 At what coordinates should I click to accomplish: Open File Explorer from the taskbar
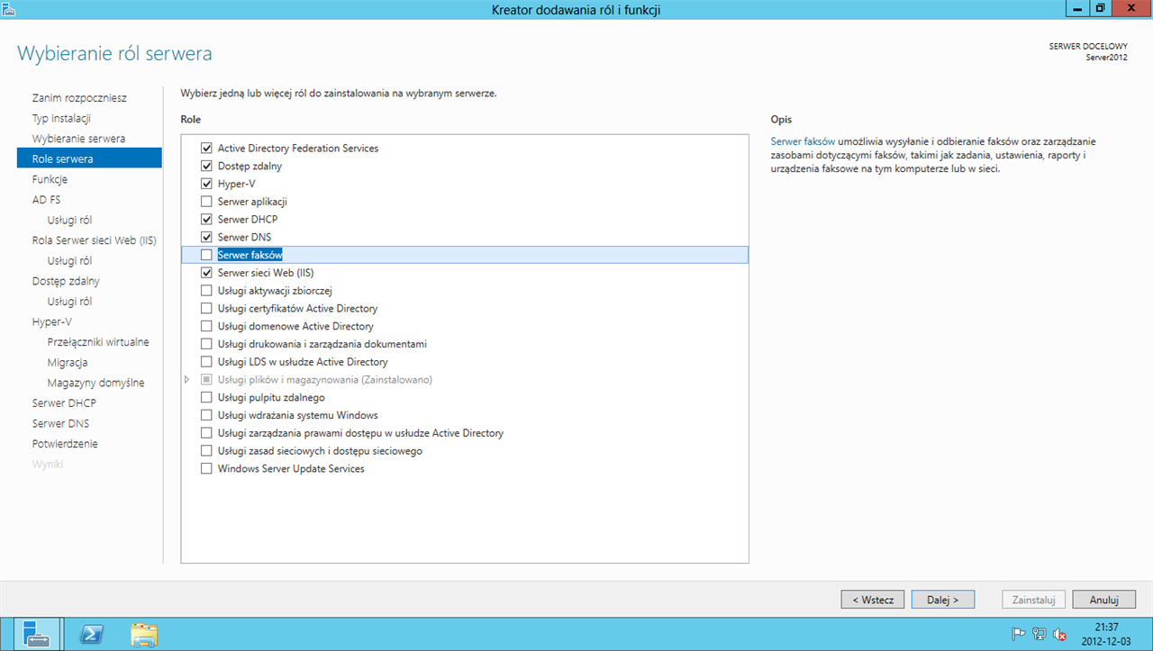coord(144,634)
